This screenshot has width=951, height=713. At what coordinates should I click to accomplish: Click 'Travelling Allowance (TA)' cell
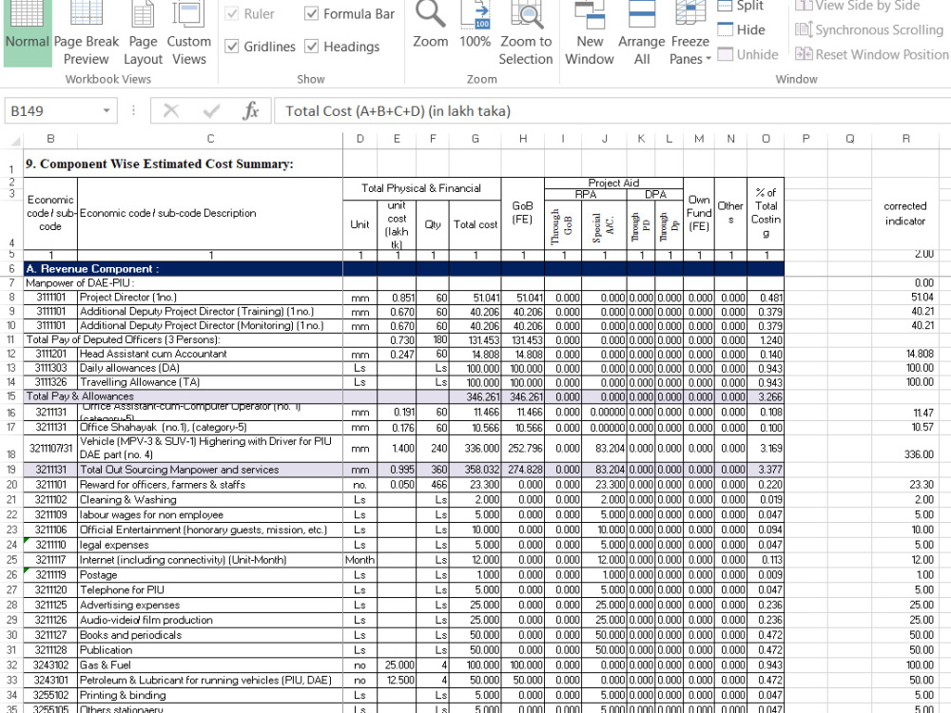[210, 382]
